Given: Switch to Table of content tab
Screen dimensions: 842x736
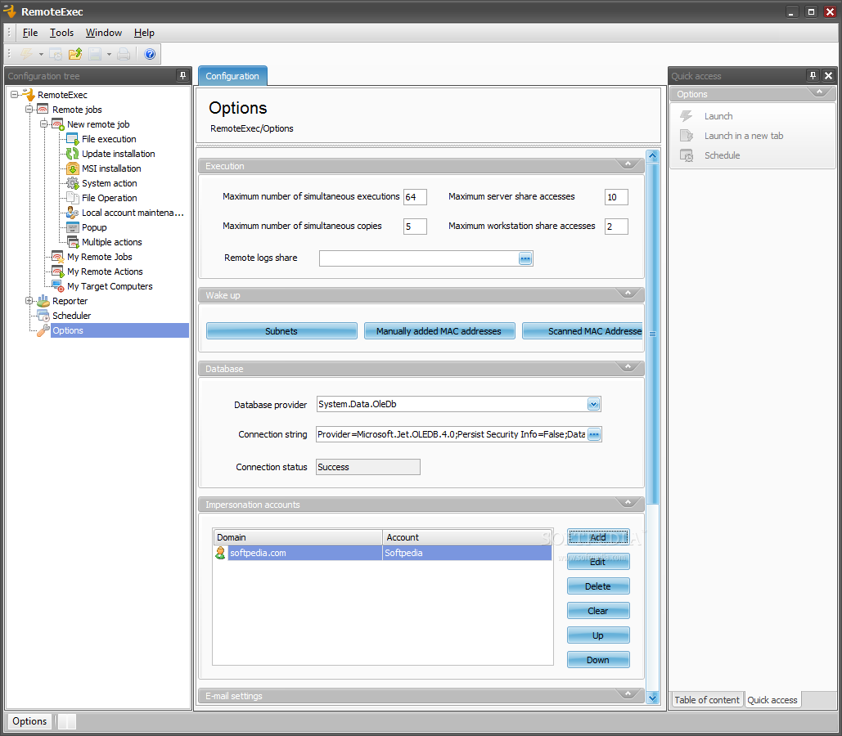Looking at the screenshot, I should click(x=707, y=700).
